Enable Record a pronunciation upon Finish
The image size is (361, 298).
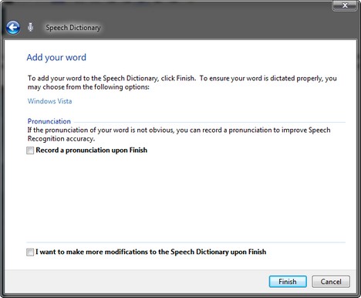pos(30,151)
